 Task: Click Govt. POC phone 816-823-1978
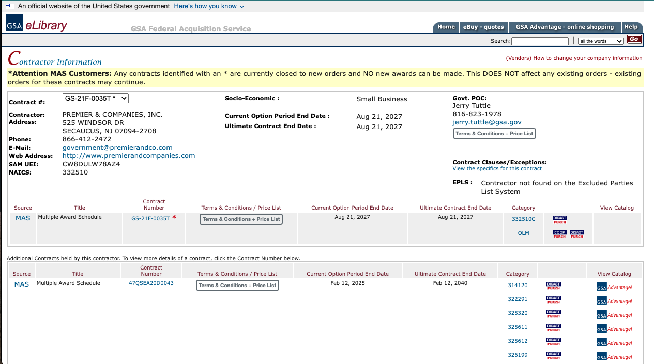(477, 114)
